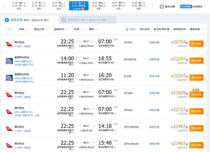The width and height of the screenshot is (210, 152).
Task: Open 航班详情 for the ¥20754 flight
Action: [x=154, y=43]
